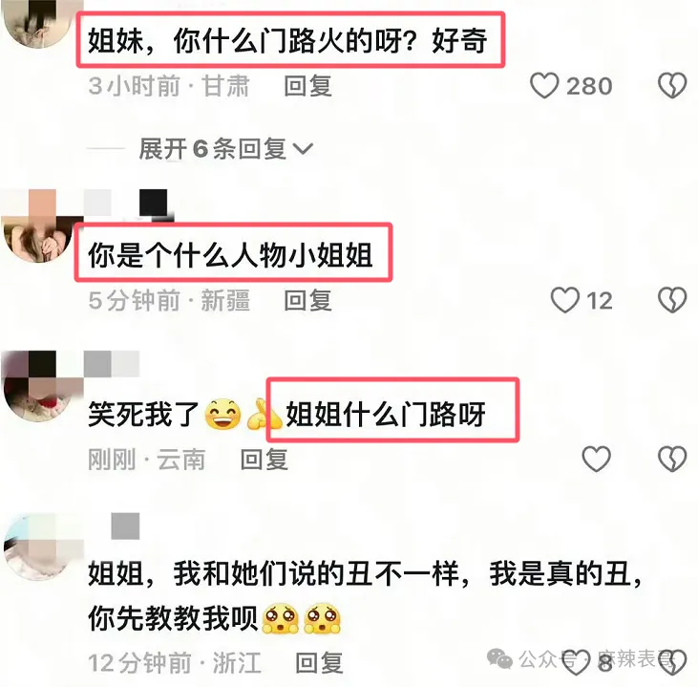
Task: Tap broken heart on the Zhejiang comment
Action: pyautogui.click(x=673, y=662)
